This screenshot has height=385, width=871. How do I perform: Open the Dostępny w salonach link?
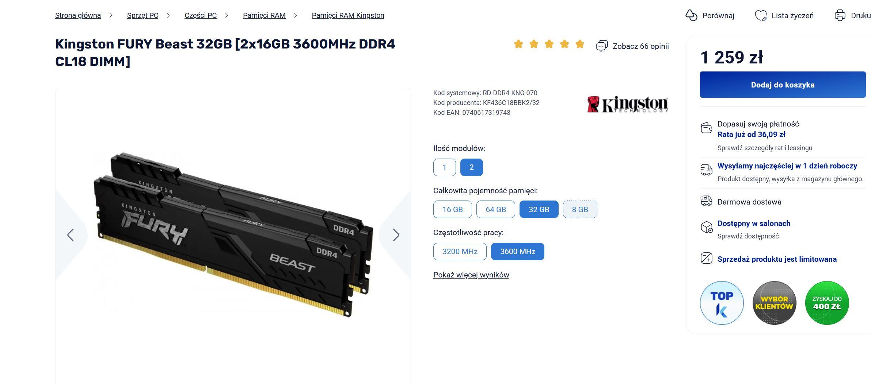coord(754,223)
